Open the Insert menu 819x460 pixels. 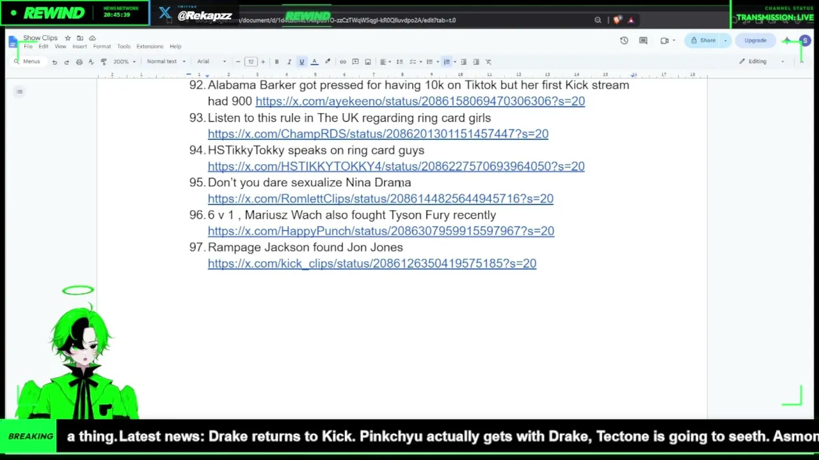click(79, 47)
